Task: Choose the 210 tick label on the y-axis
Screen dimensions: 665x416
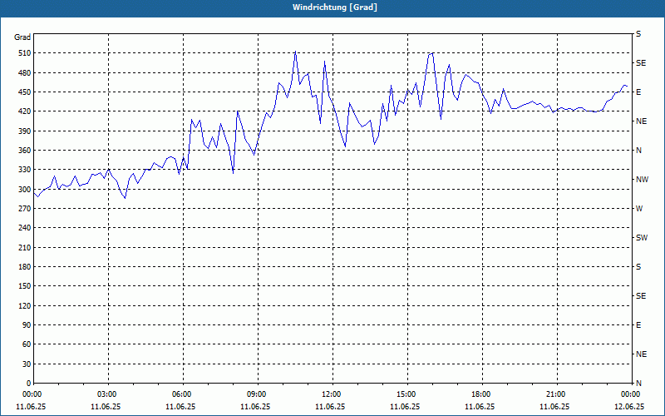Action: pos(24,247)
